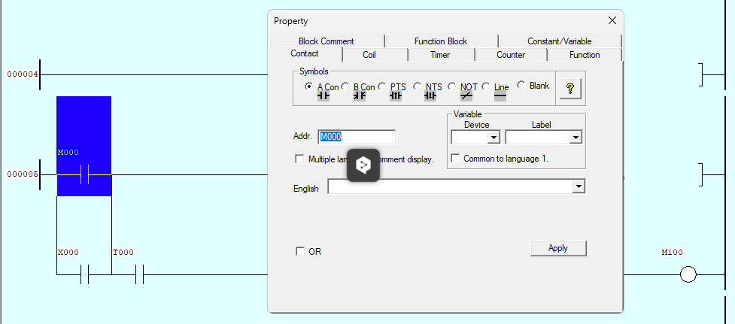Image resolution: width=735 pixels, height=324 pixels.
Task: Select the T000 contact symbol
Action: (x=139, y=274)
